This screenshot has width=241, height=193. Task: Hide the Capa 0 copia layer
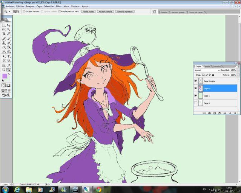point(195,81)
